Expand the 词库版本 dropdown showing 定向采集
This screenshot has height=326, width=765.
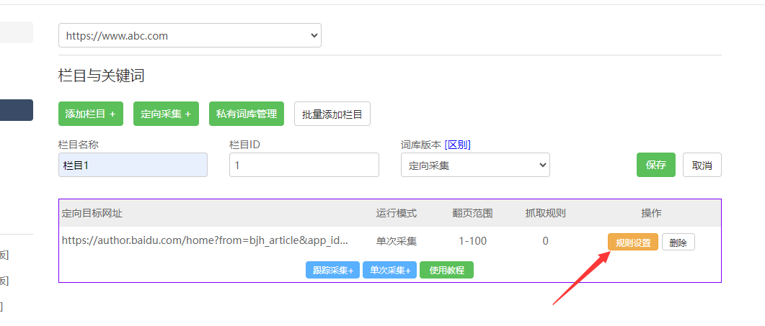tap(475, 165)
